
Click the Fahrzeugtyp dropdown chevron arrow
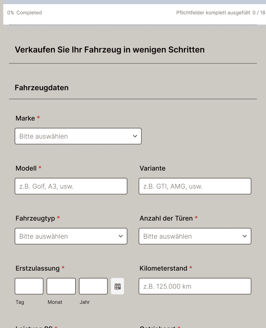tap(121, 236)
